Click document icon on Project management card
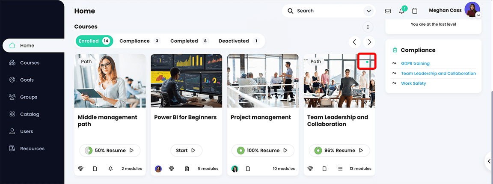 [248, 169]
